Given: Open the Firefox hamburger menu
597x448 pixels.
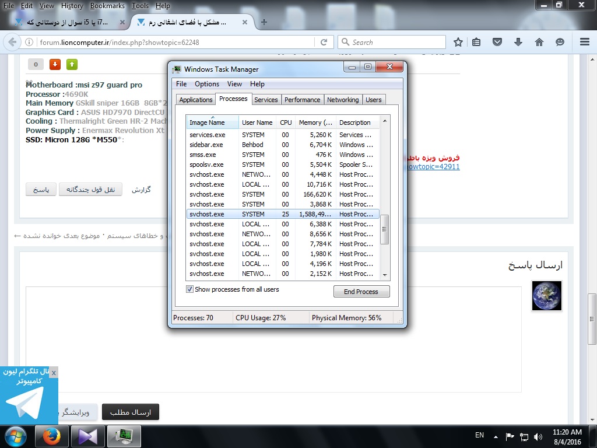Looking at the screenshot, I should point(585,42).
